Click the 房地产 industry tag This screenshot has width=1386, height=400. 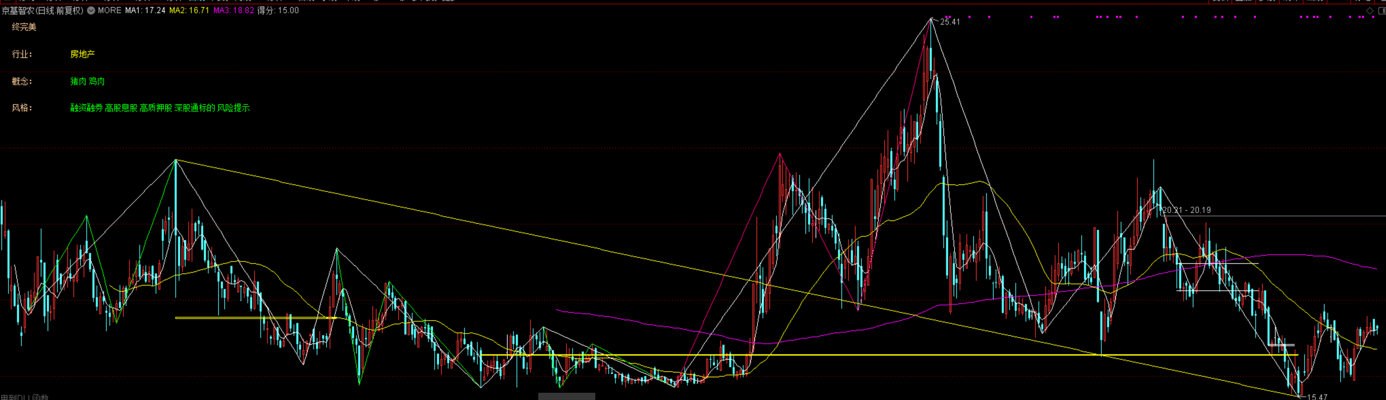(x=82, y=54)
